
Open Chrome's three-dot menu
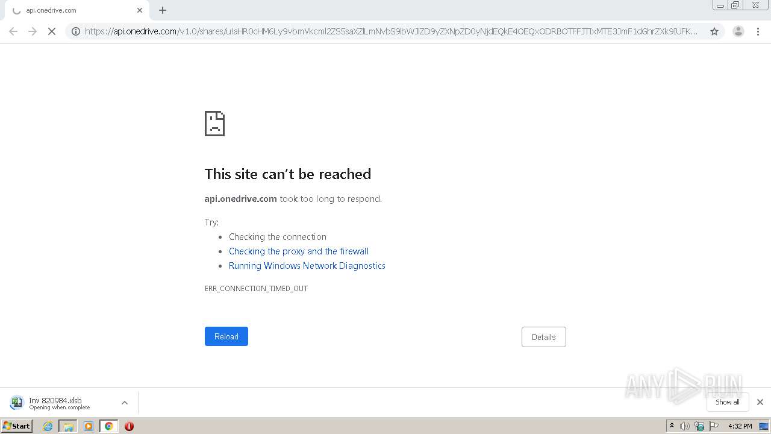[758, 31]
